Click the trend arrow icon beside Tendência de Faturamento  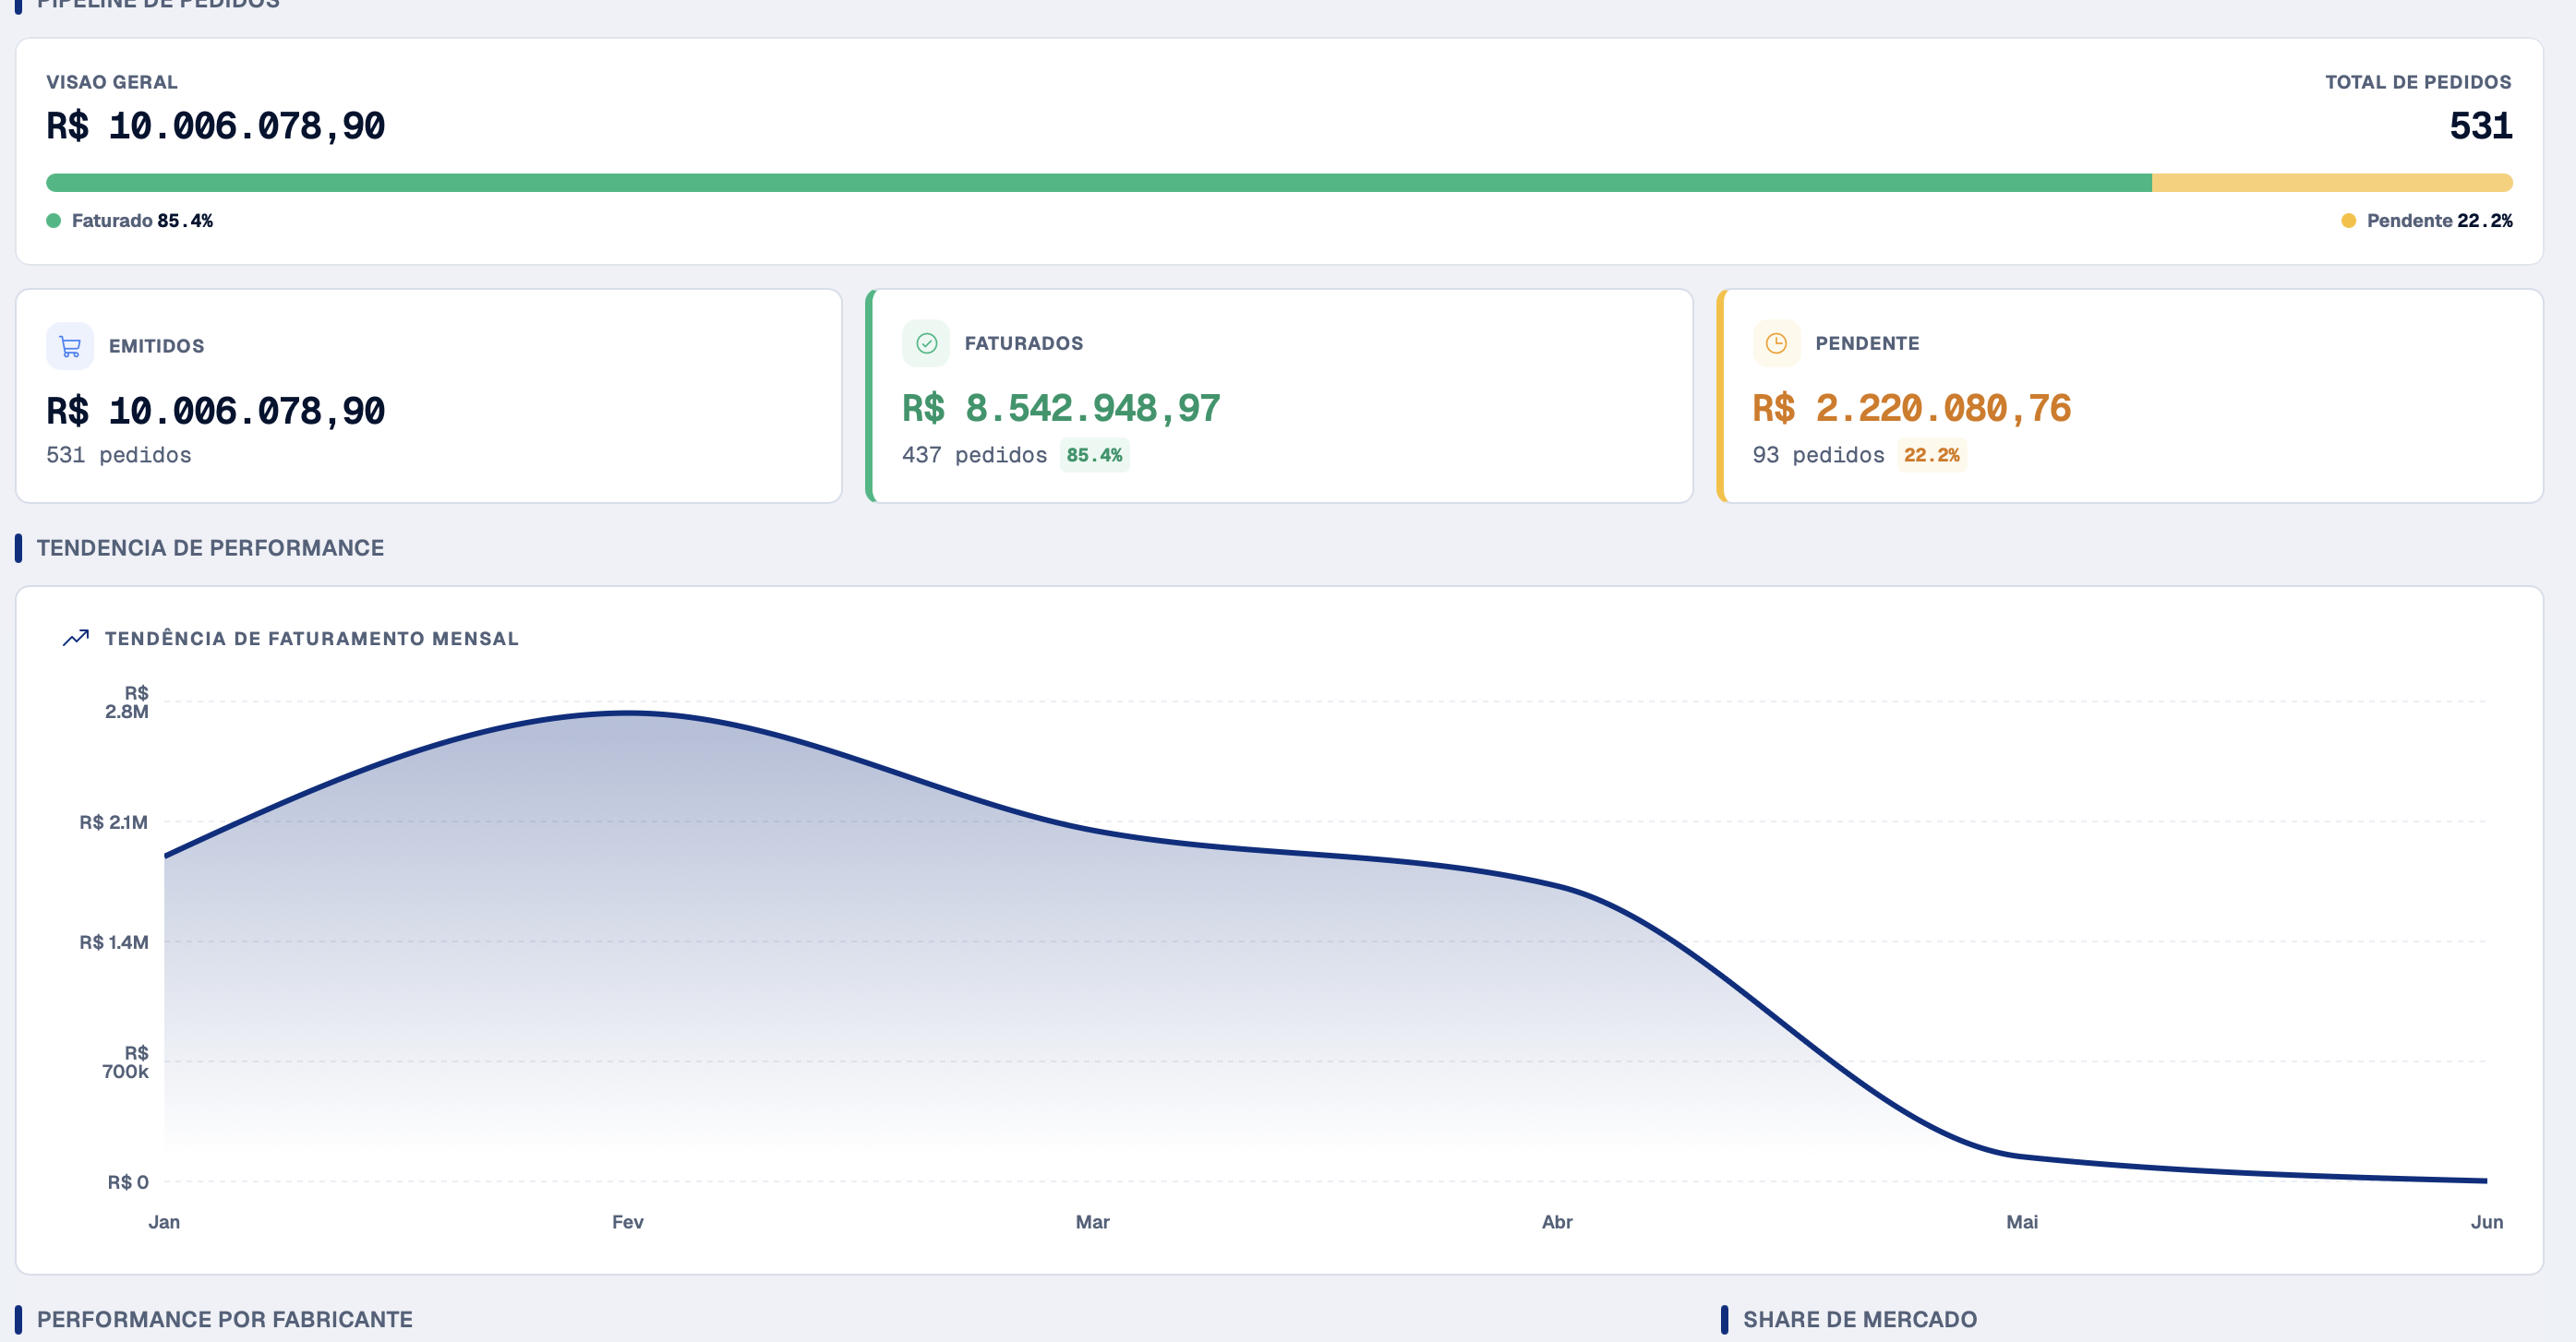click(76, 638)
